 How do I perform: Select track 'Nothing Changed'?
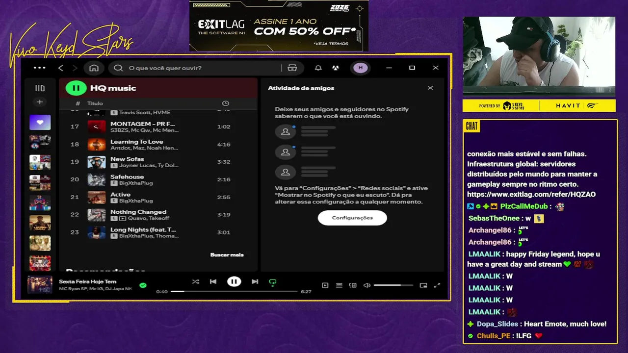pos(158,215)
